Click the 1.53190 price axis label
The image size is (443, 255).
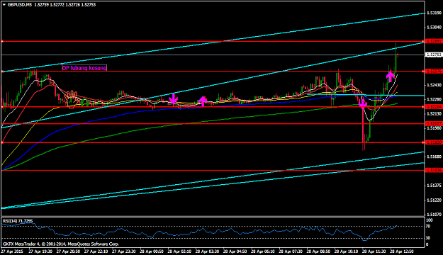tap(434, 13)
